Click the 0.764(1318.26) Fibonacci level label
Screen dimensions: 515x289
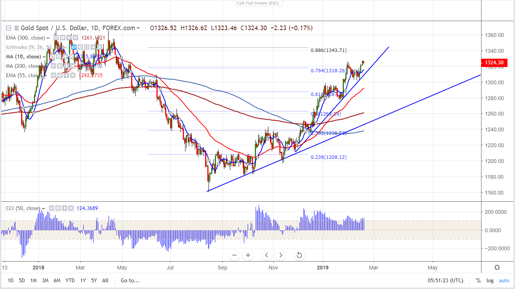pos(328,70)
